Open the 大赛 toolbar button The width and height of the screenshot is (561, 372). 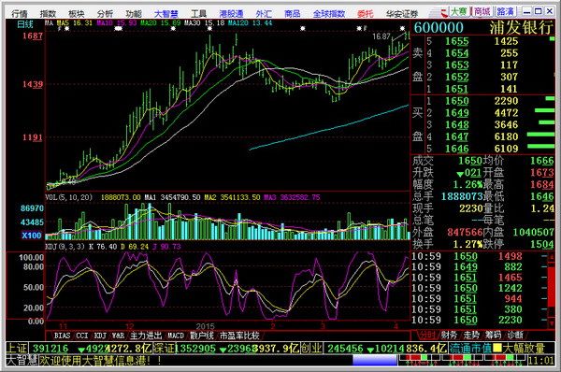click(459, 12)
